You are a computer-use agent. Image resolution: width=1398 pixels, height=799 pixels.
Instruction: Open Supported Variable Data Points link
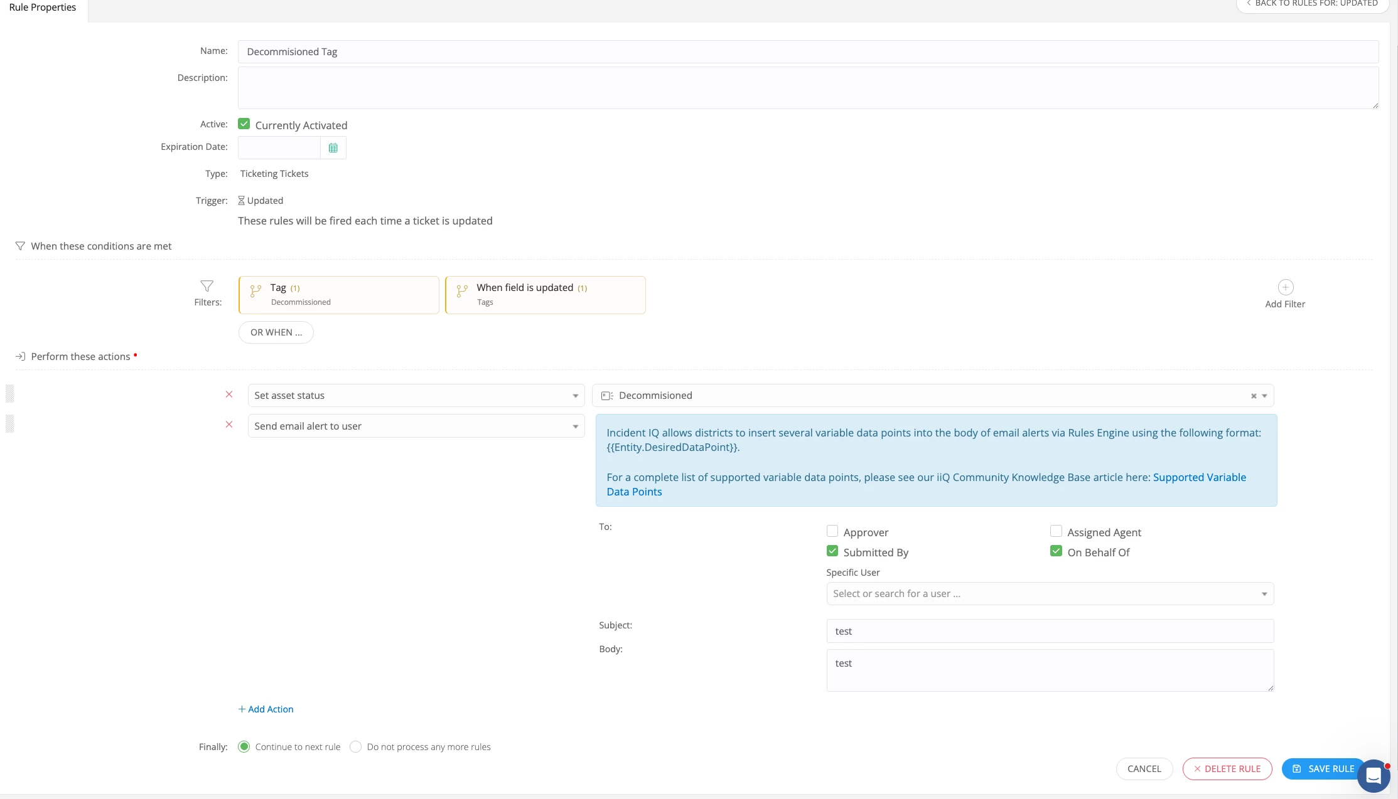pyautogui.click(x=1199, y=477)
